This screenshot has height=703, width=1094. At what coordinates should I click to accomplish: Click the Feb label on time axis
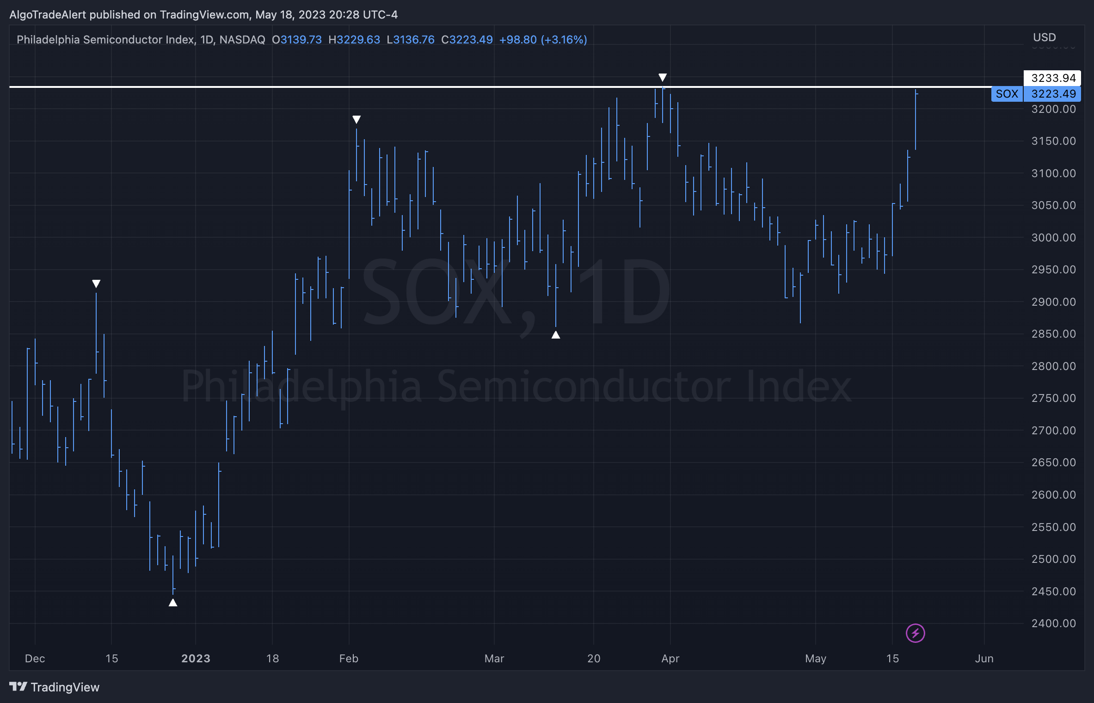pos(349,659)
